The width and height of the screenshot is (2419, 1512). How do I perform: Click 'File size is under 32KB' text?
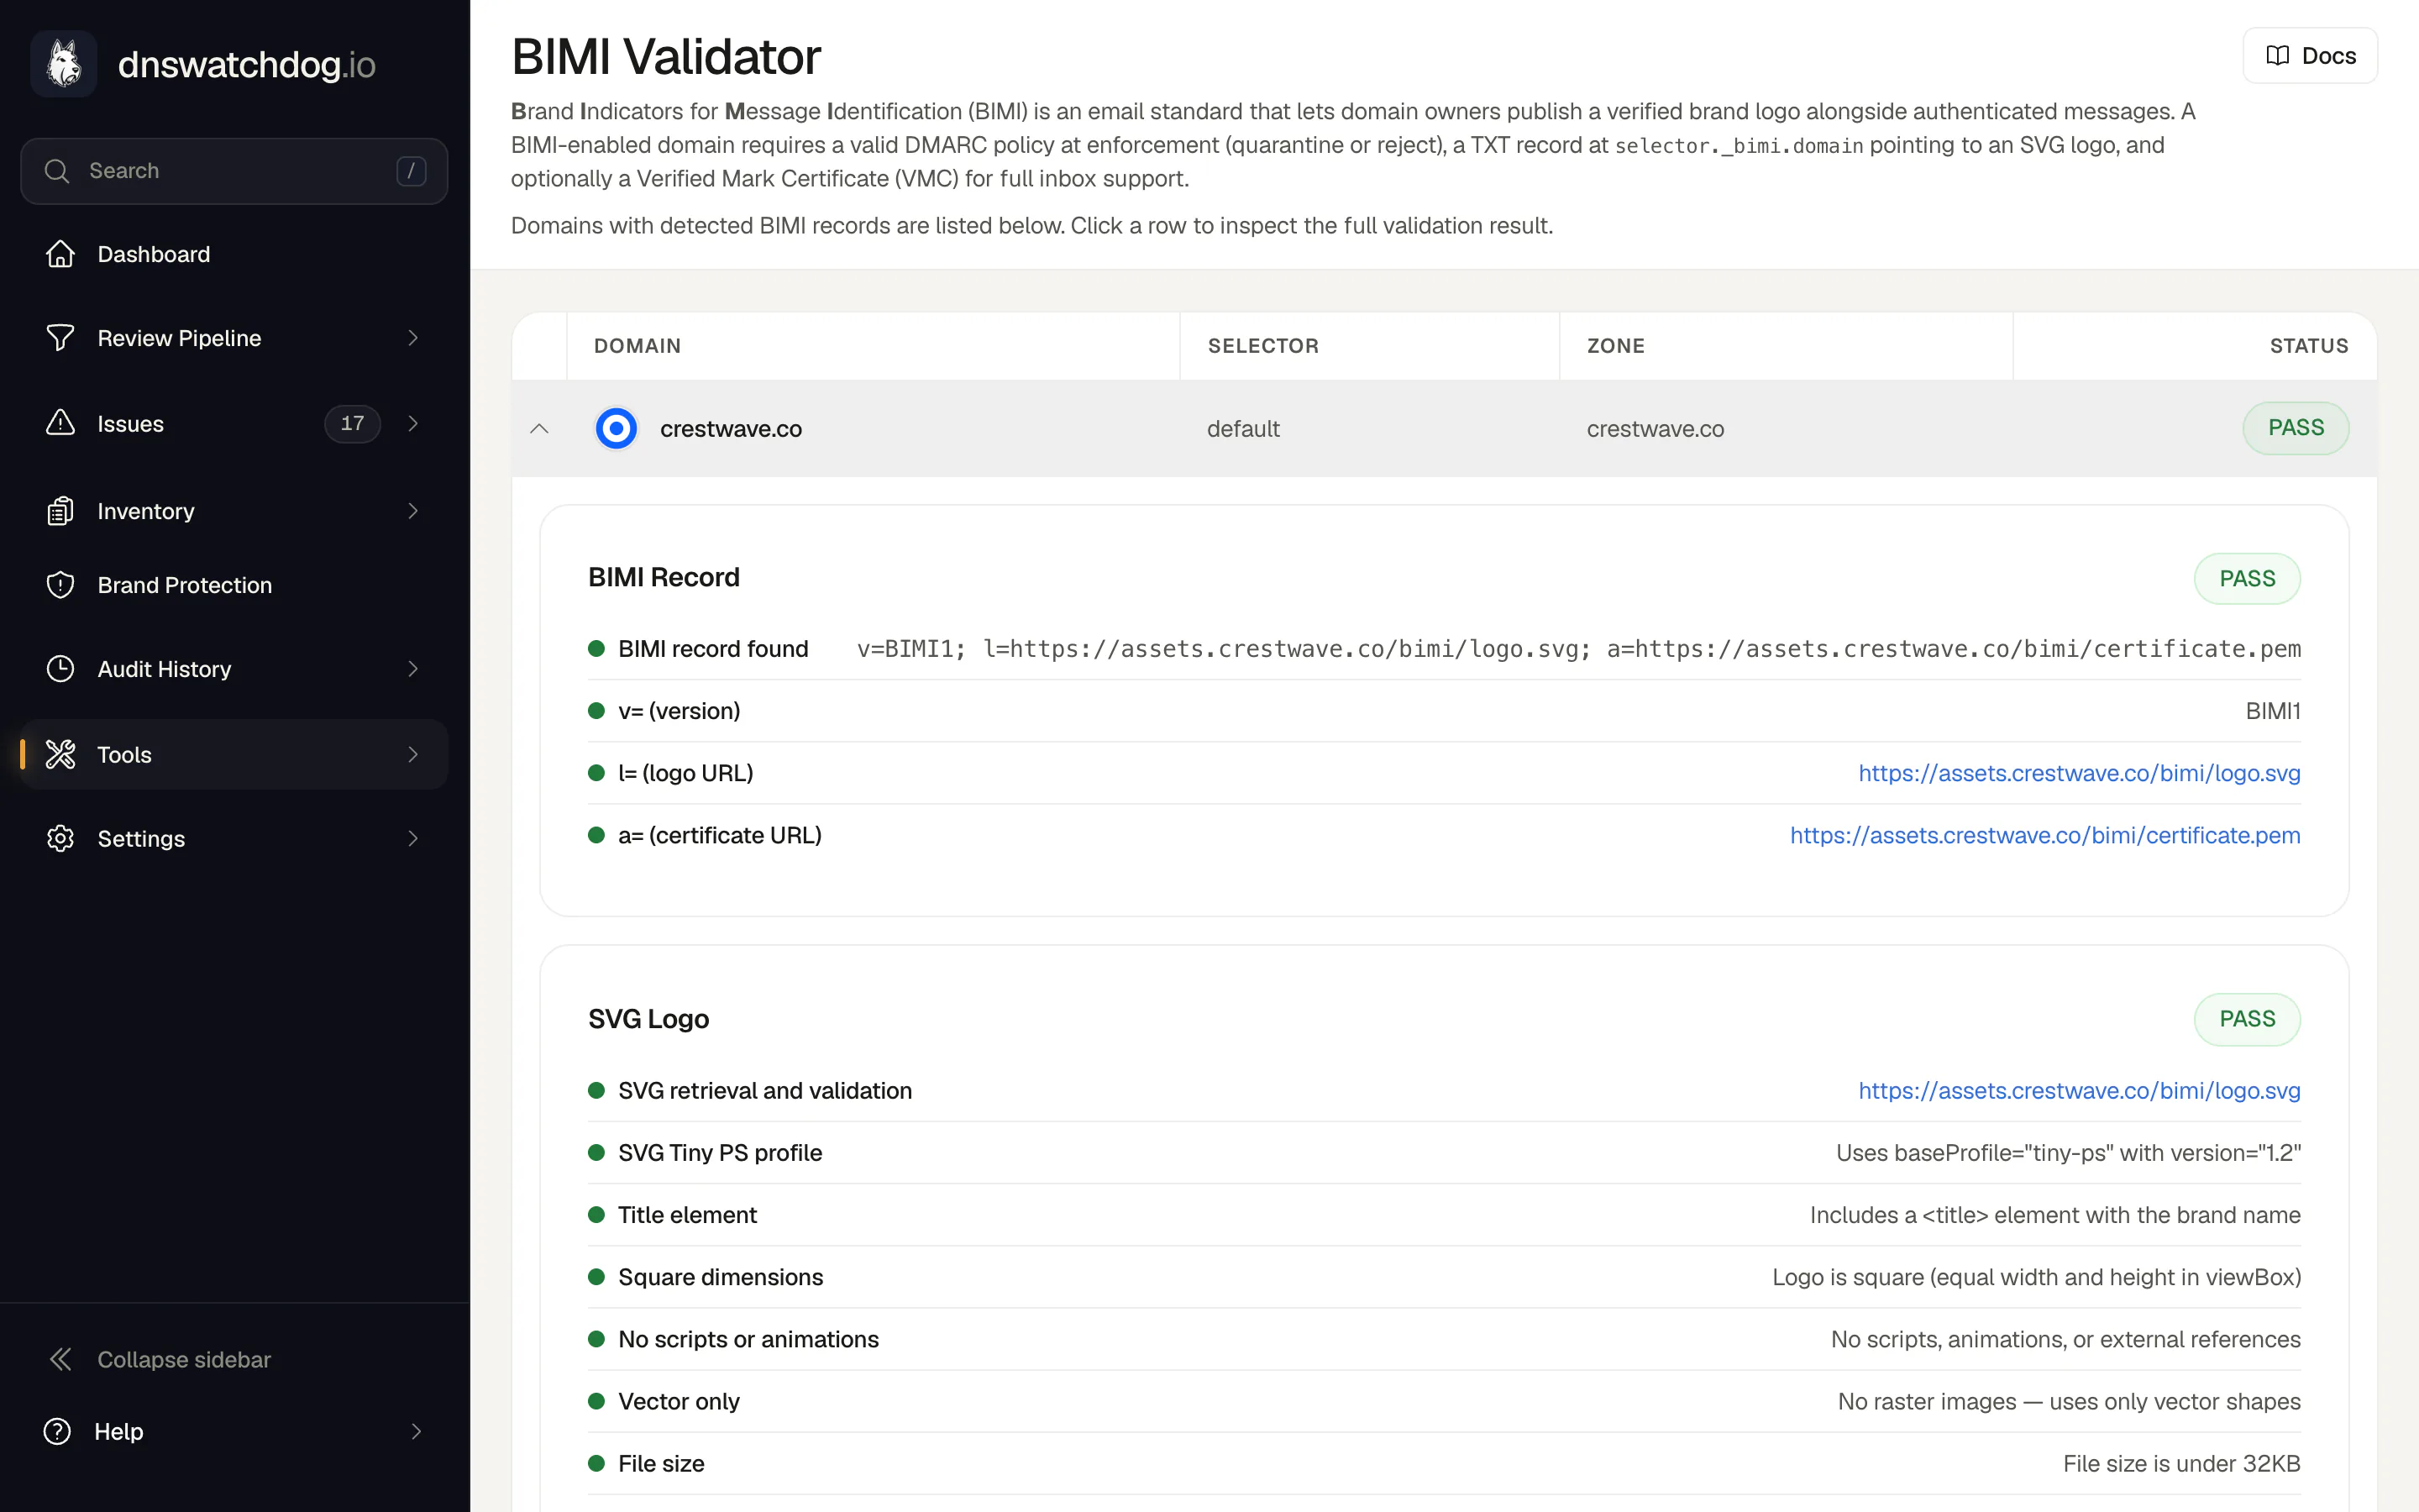2182,1463
